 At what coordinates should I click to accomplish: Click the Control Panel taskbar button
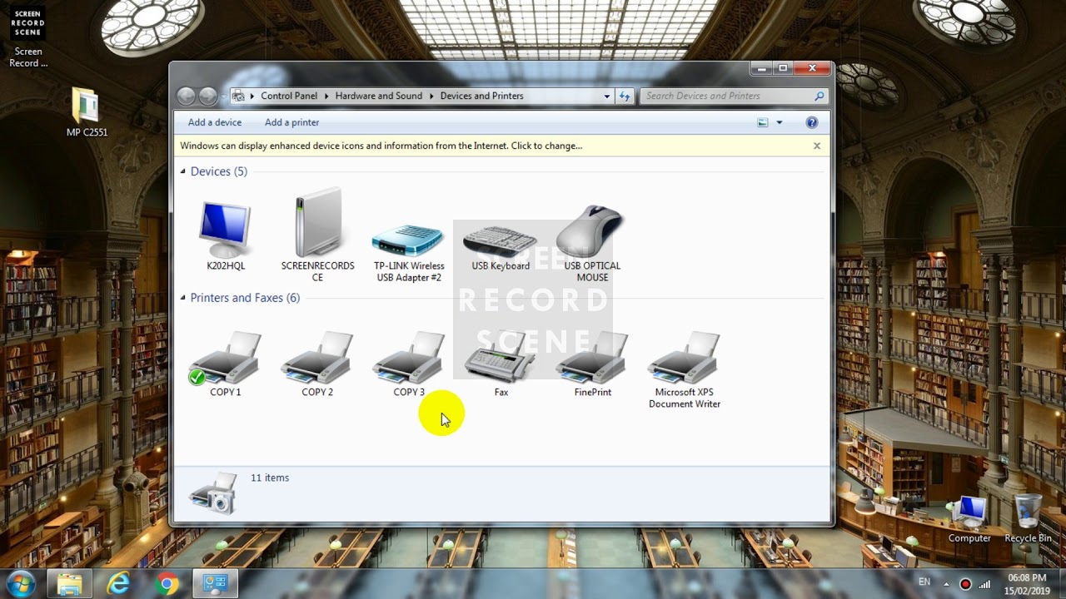tap(215, 584)
